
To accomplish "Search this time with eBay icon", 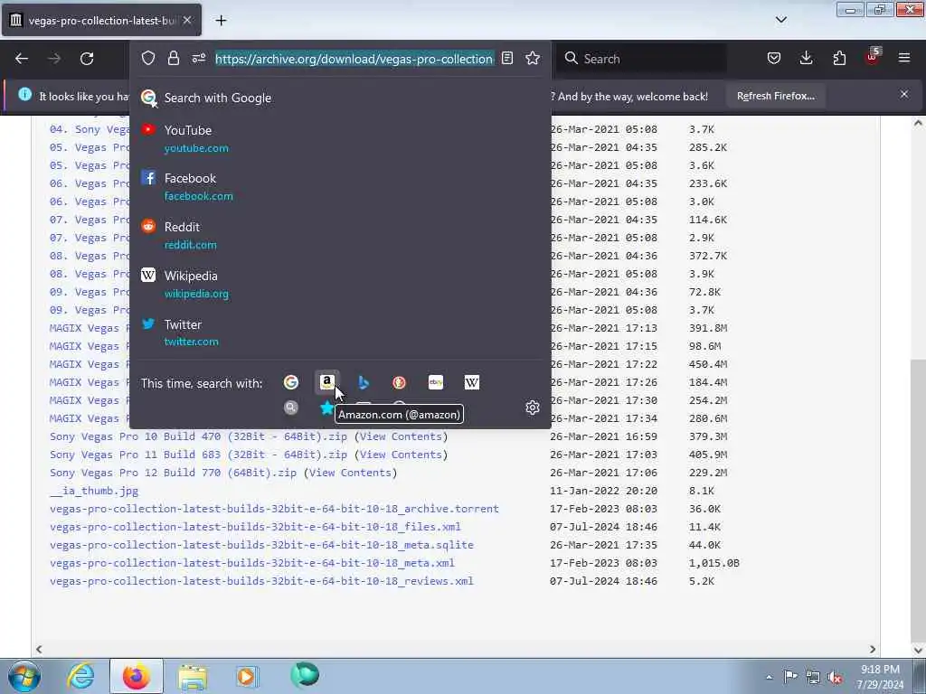I will pos(436,382).
